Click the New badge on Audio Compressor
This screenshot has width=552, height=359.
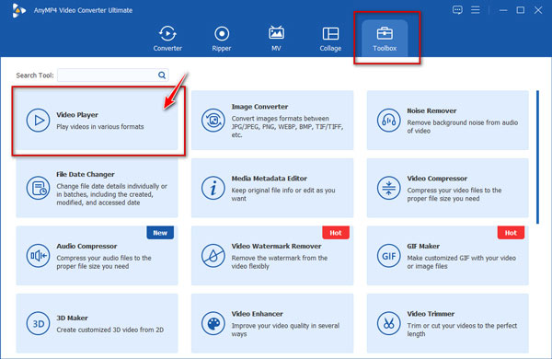160,233
